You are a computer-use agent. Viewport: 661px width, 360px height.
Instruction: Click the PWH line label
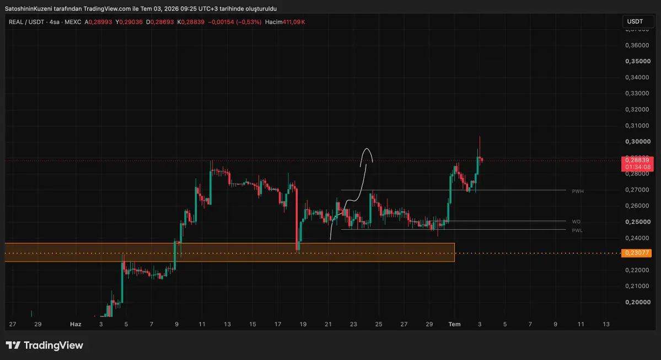click(x=578, y=191)
